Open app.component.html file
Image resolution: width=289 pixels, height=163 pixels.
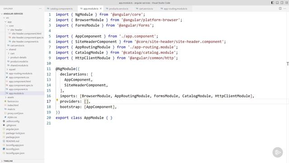pyautogui.click(x=20, y=81)
